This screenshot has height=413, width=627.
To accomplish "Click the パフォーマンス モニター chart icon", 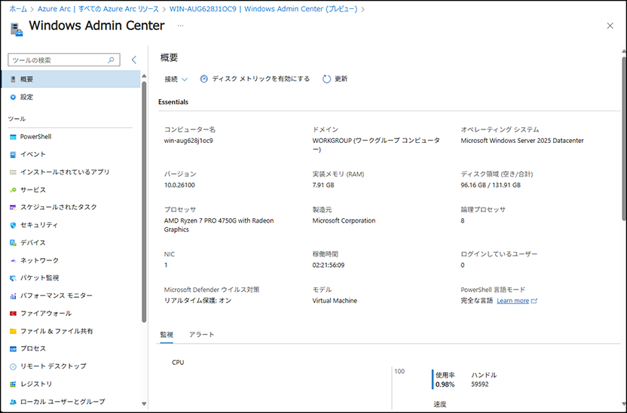I will pos(14,296).
